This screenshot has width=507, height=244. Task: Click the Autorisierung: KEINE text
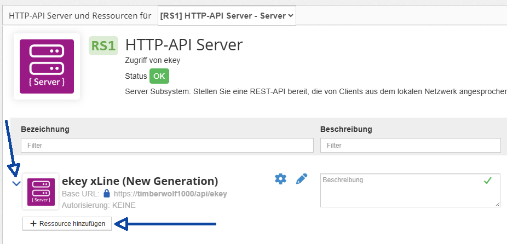[99, 205]
